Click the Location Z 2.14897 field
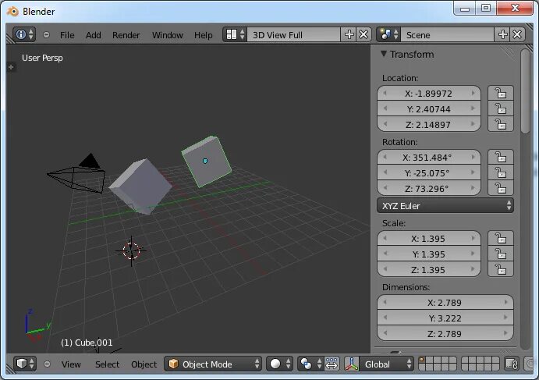The height and width of the screenshot is (380, 539). click(x=429, y=124)
